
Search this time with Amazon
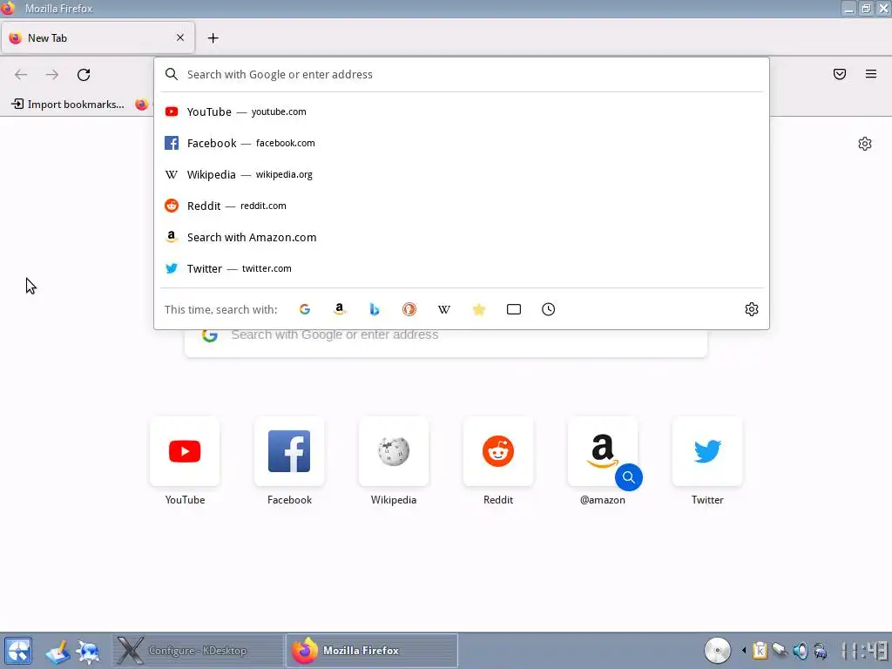click(x=340, y=309)
